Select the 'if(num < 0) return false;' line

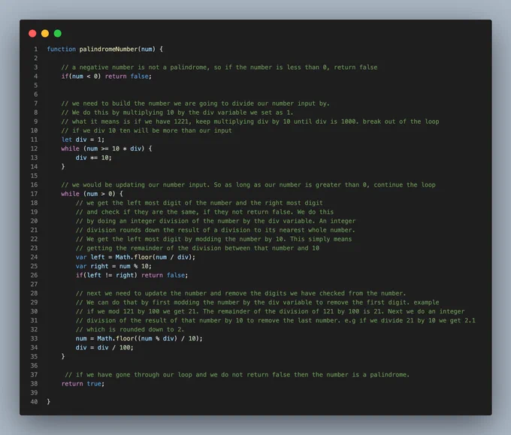pos(107,76)
